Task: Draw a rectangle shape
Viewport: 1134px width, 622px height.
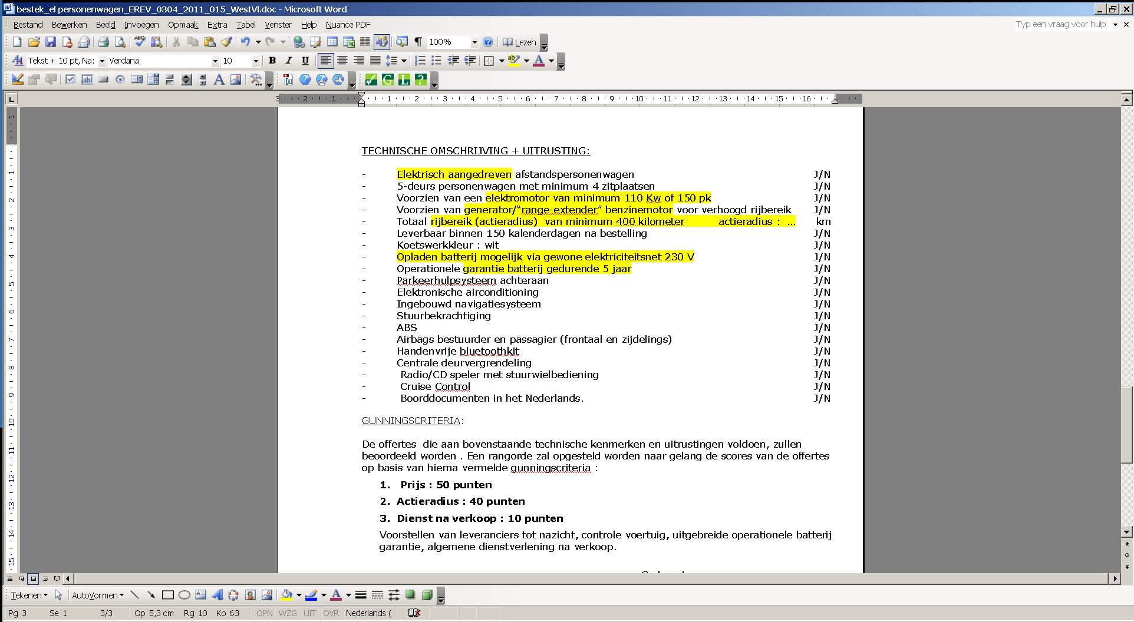Action: tap(167, 595)
